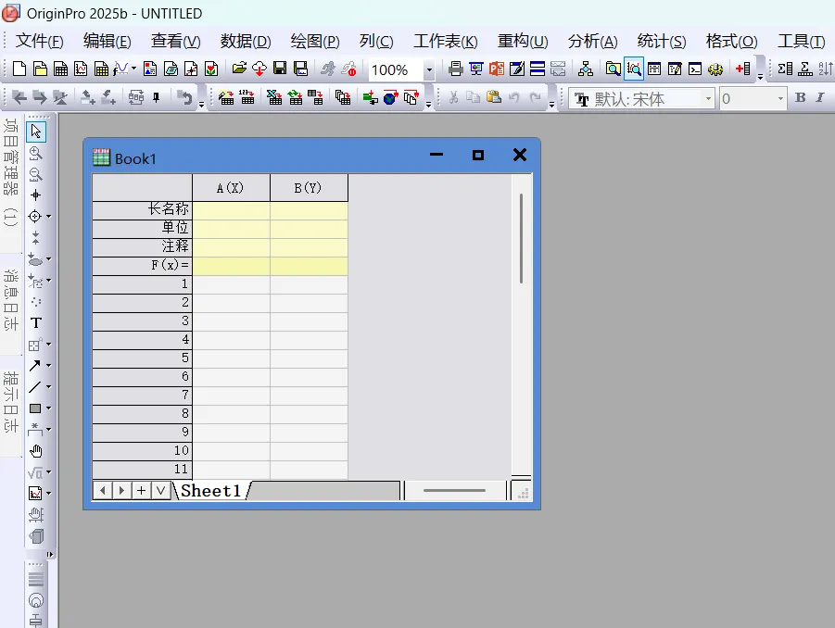Open the new function plot dropdown arrow

[133, 69]
